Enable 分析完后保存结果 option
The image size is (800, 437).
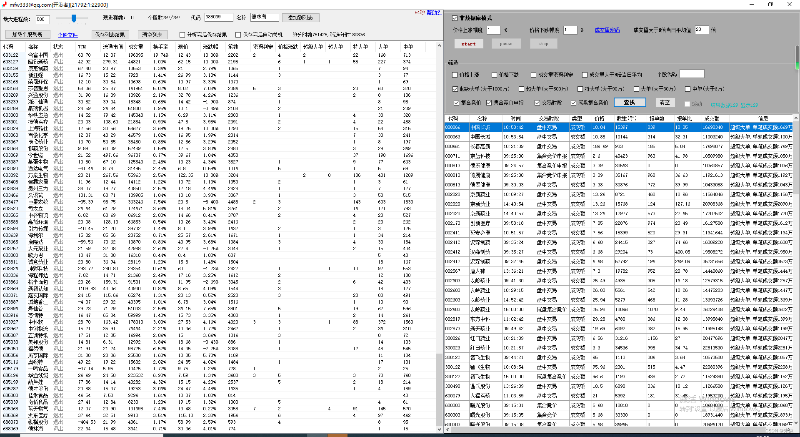coord(182,35)
